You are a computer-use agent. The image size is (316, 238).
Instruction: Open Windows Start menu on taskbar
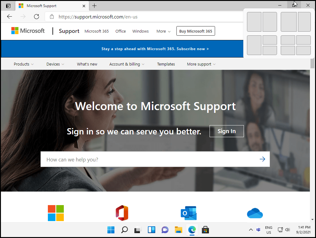click(111, 230)
